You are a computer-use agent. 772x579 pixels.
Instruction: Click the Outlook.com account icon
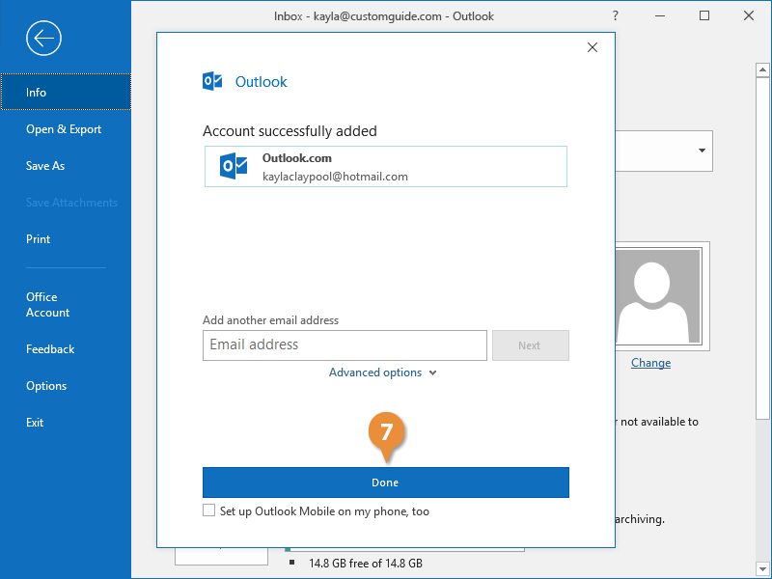[234, 166]
